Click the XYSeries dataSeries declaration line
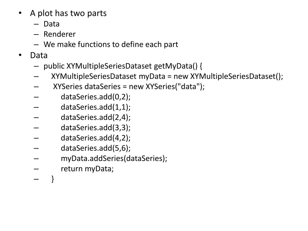The width and height of the screenshot is (308, 231). pos(129,86)
